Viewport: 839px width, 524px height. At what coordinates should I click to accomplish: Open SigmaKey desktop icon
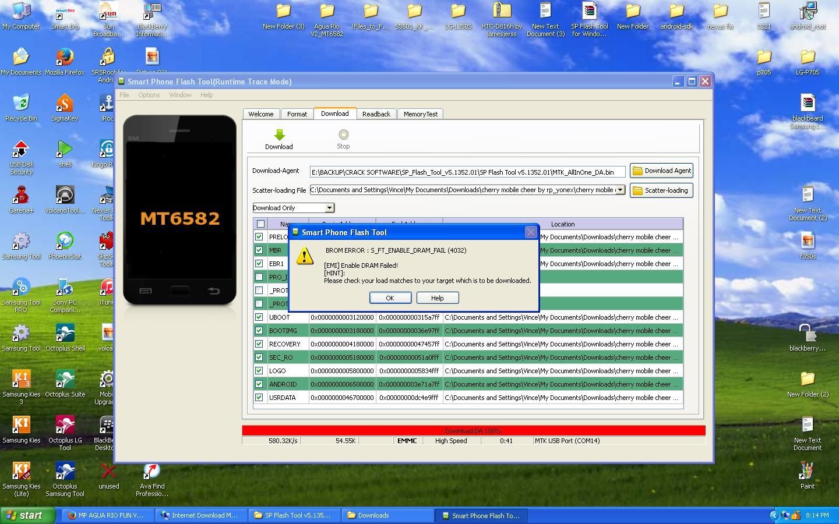point(65,108)
